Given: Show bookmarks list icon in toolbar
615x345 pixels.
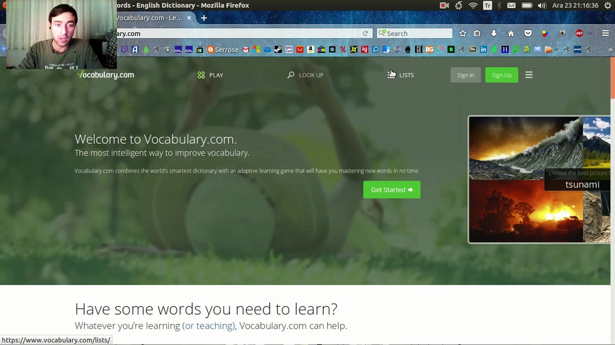Looking at the screenshot, I should 477,34.
